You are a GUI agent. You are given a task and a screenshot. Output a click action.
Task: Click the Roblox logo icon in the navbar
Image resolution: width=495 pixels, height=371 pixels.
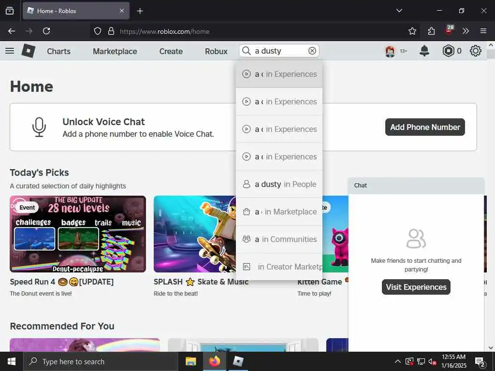28,51
